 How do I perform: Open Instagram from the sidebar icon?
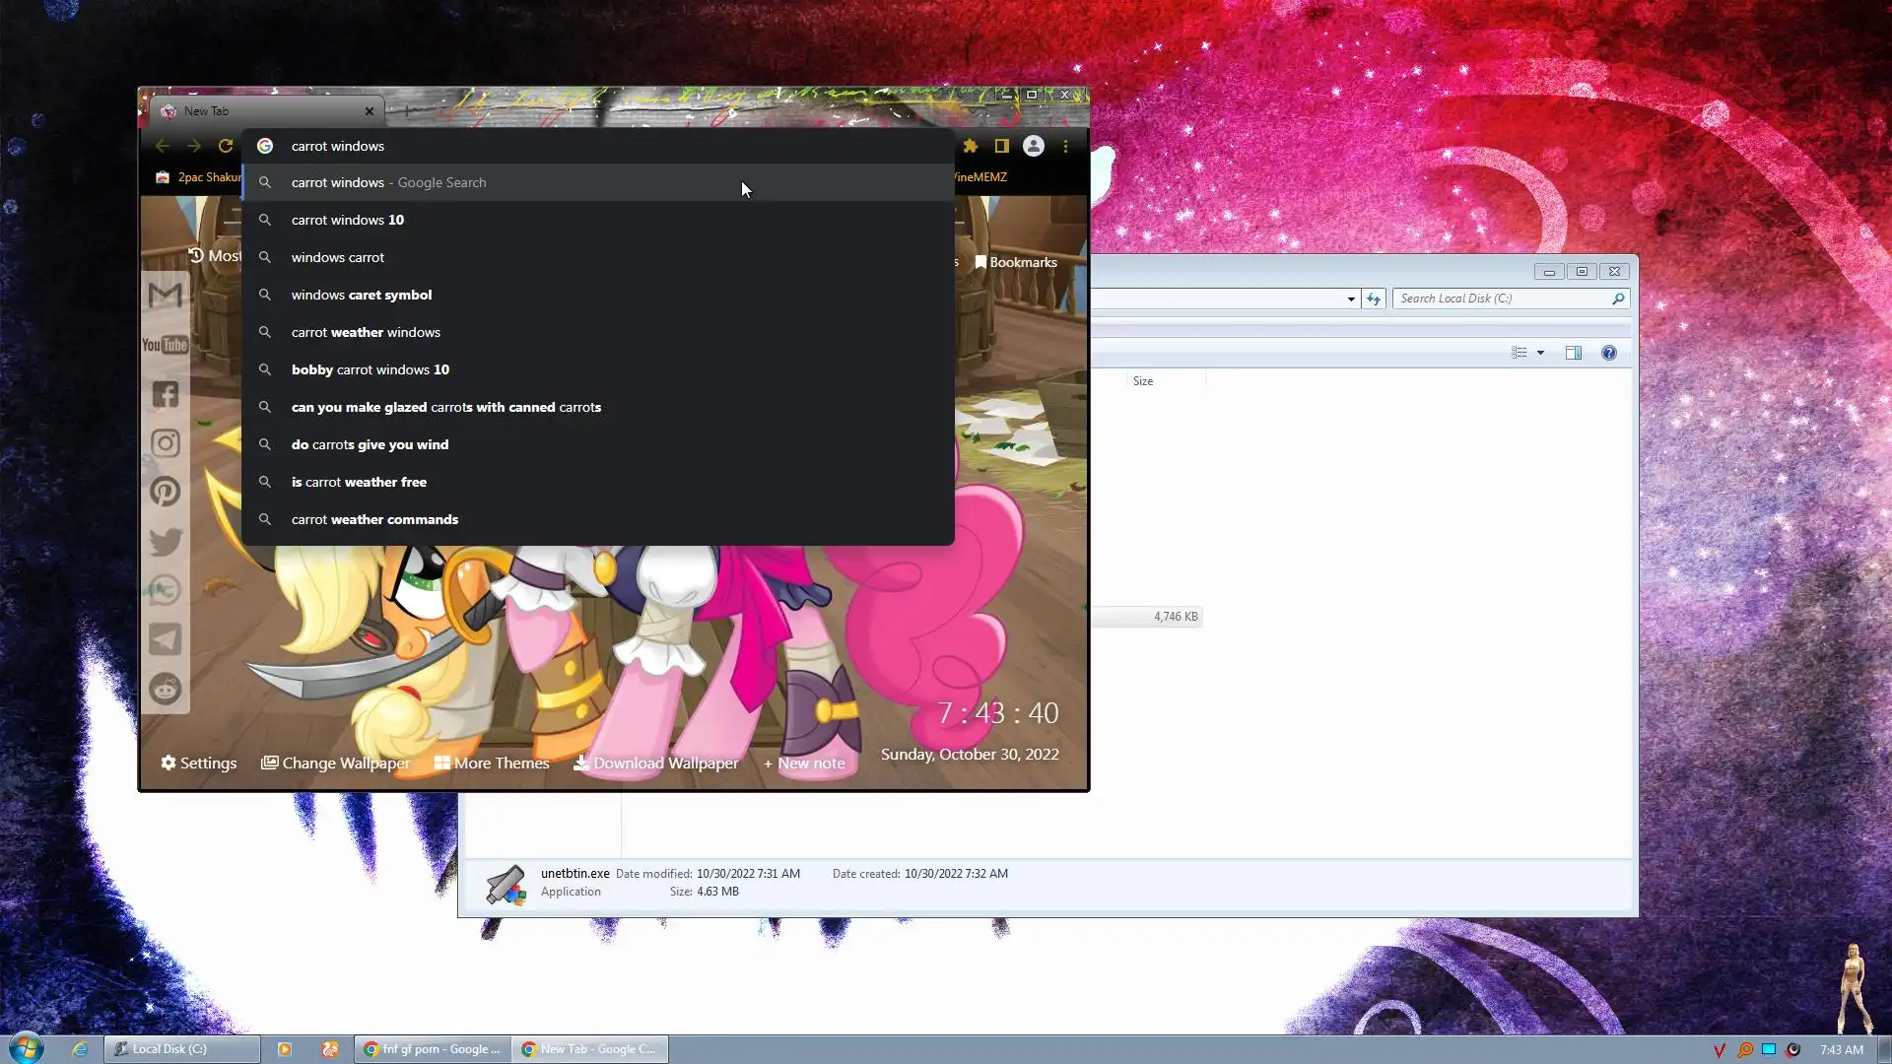[x=165, y=443]
